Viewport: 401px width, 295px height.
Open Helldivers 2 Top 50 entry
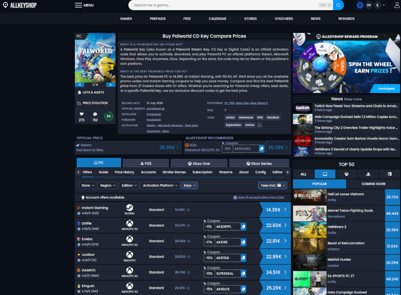tap(347, 230)
